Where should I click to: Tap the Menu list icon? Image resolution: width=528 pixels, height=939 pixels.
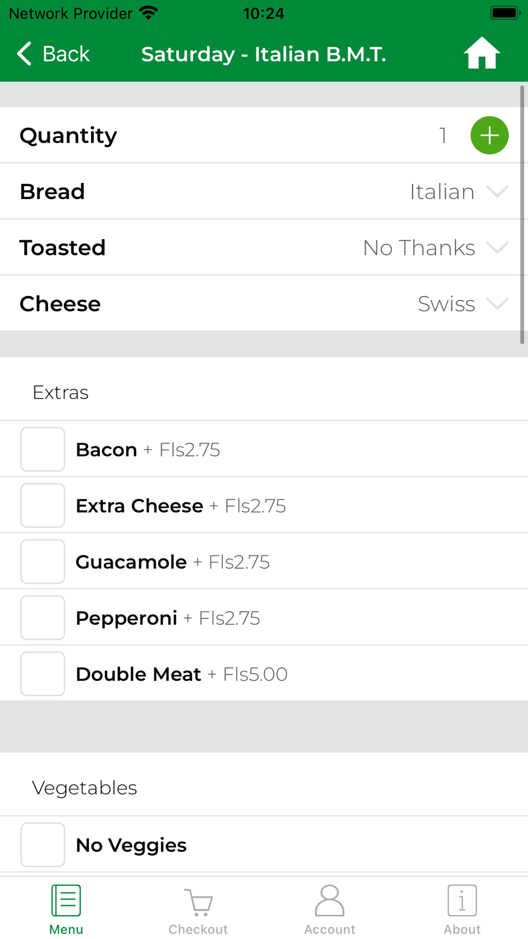[x=66, y=901]
